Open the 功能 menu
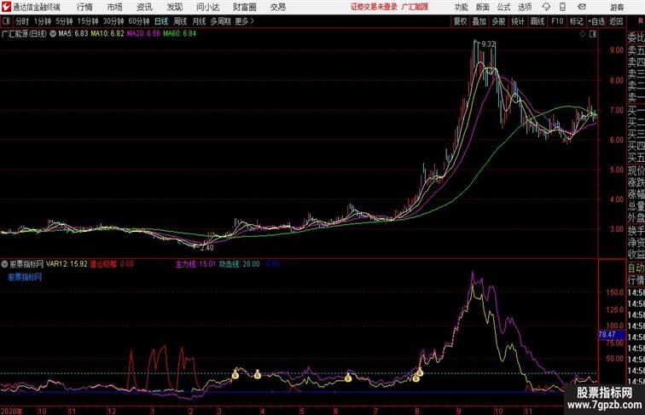The width and height of the screenshot is (645, 415). click(461, 7)
